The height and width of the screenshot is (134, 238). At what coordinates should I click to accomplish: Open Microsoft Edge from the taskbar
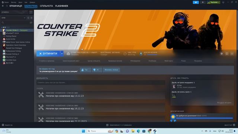[x=138, y=131]
